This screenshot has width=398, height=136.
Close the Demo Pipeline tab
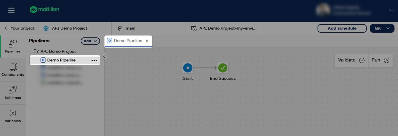tap(147, 41)
